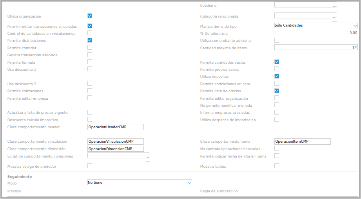
Task: Tick the Permite corredor checkbox
Action: point(90,48)
